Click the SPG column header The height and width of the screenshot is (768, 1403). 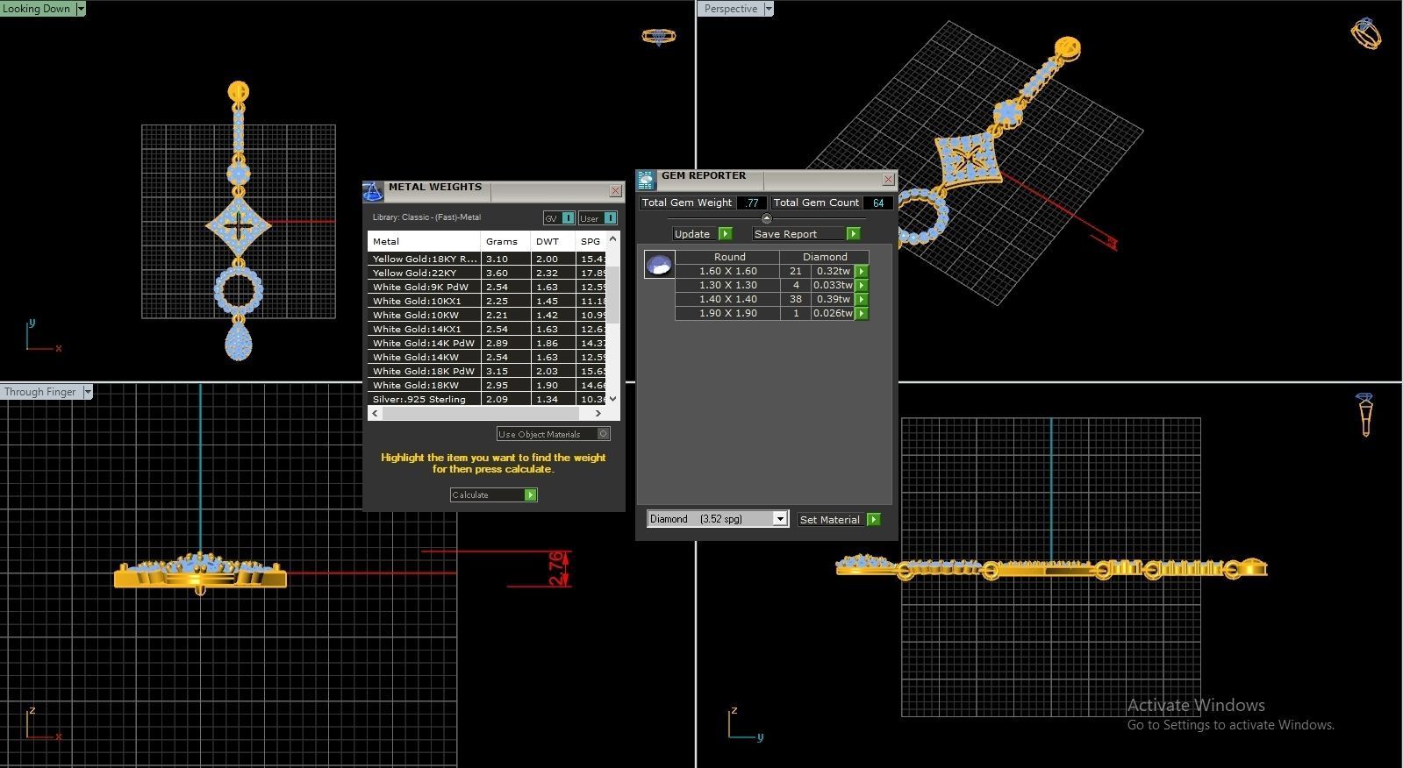click(591, 241)
